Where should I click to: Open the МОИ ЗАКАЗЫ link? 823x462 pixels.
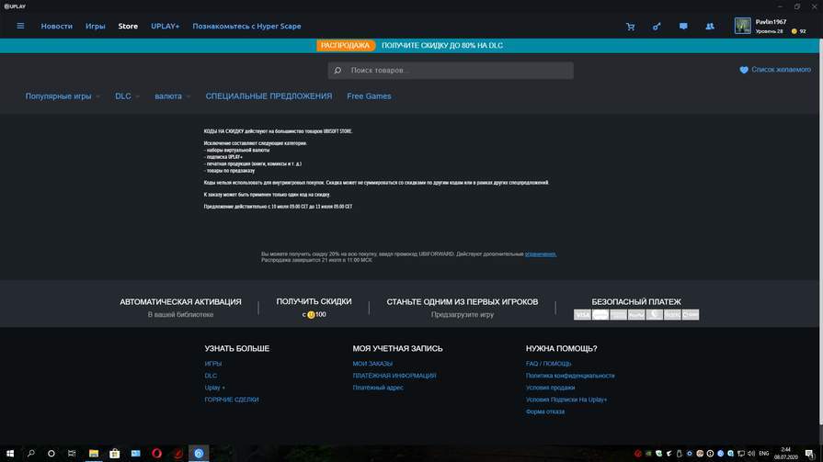tap(372, 364)
